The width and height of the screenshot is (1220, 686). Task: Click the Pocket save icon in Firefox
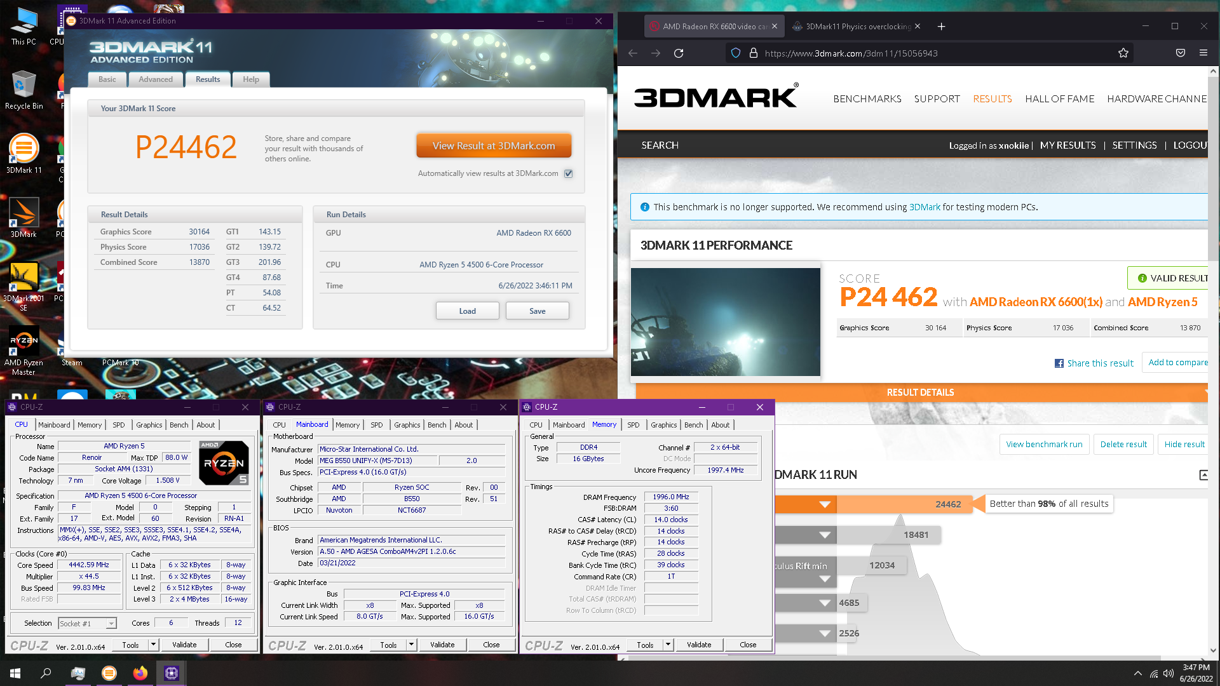(x=1181, y=53)
